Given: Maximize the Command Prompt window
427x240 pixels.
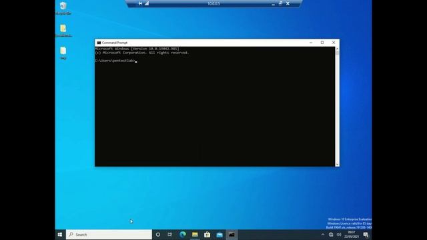Looking at the screenshot, I should [x=322, y=43].
